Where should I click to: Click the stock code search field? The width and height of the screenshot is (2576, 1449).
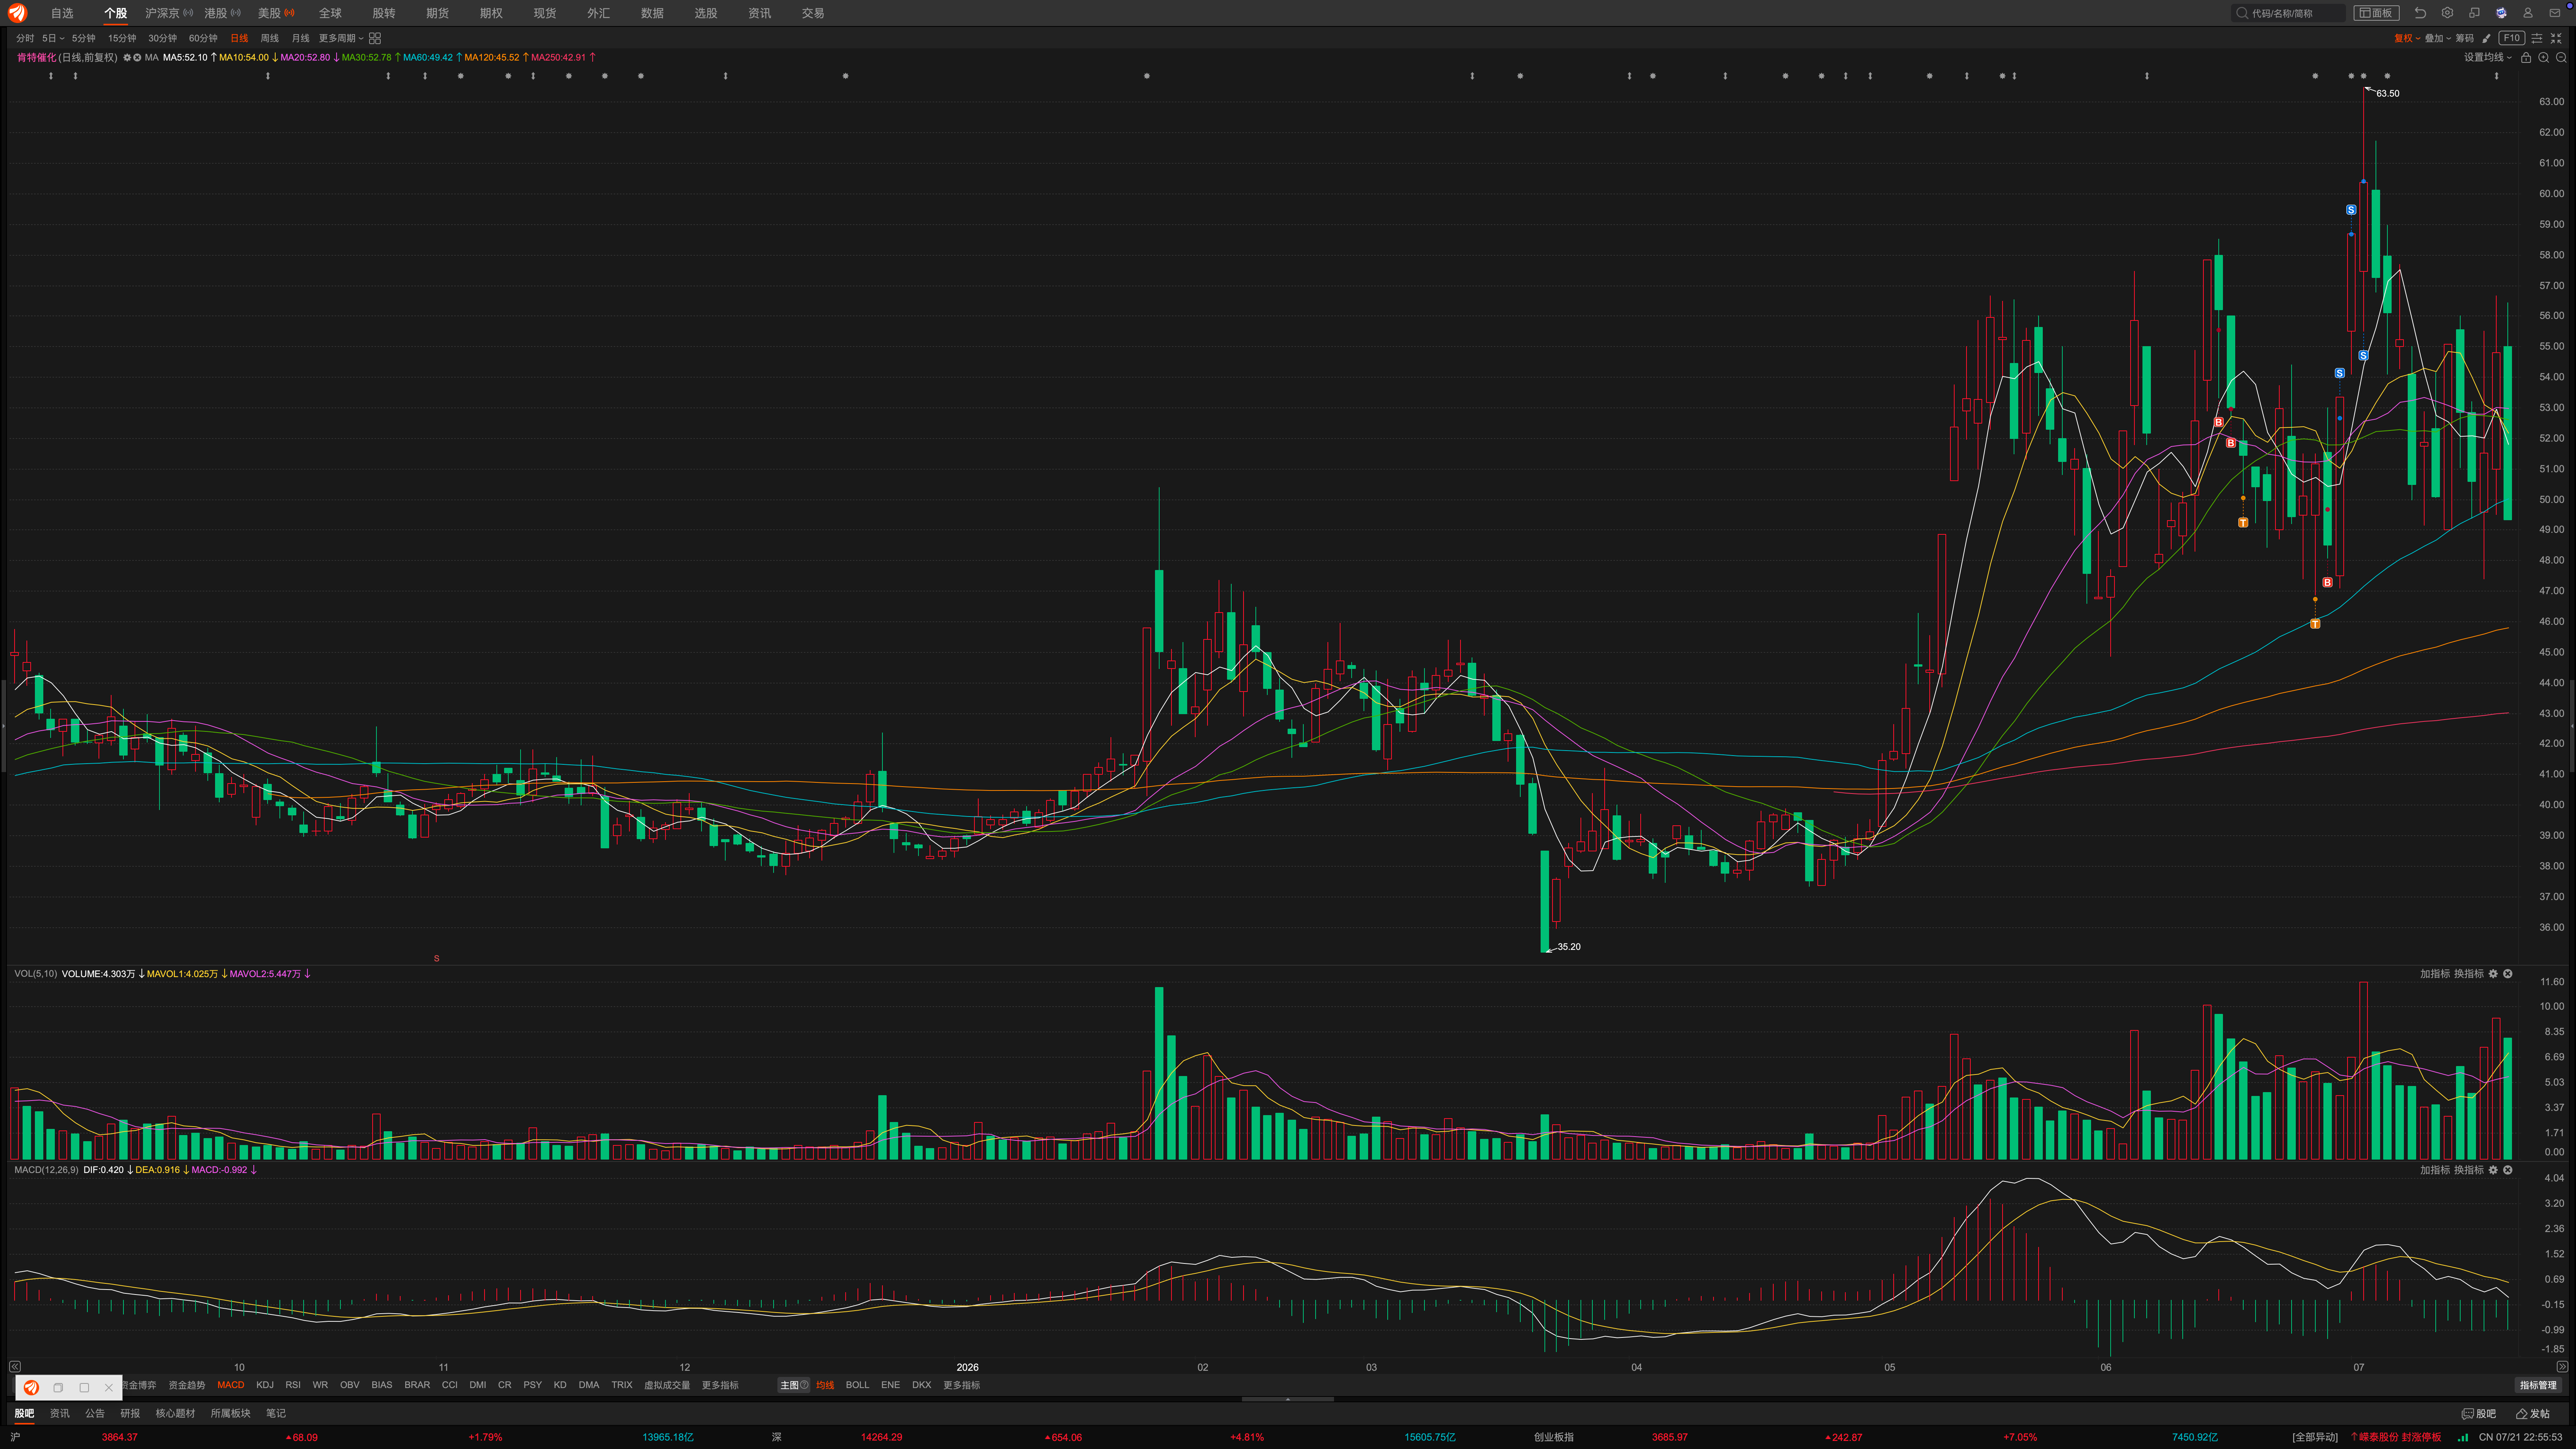coord(2288,13)
